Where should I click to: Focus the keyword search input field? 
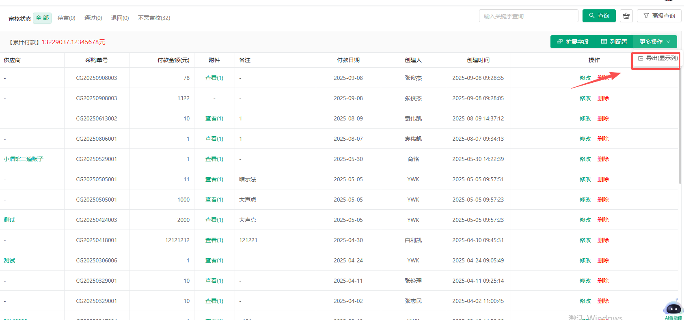point(528,16)
